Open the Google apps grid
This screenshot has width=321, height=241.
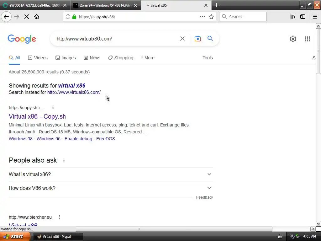pyautogui.click(x=308, y=39)
